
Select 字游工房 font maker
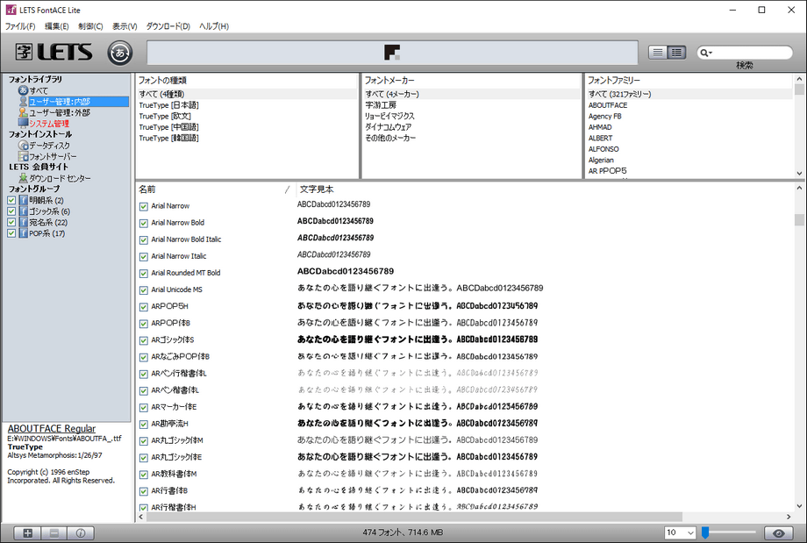click(x=381, y=105)
